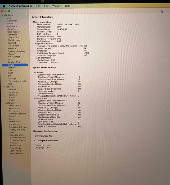
Task: Select Audio in the sidebar
Action: [10, 24]
